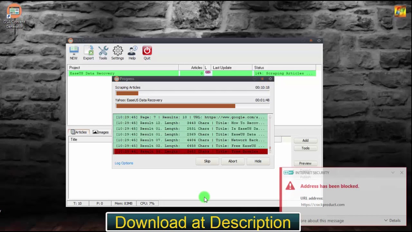The image size is (412, 232).
Task: Abort the scraping progress
Action: coord(233,161)
